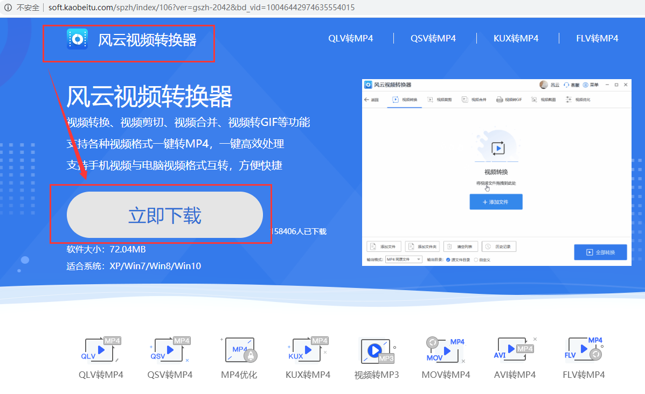This screenshot has width=645, height=394.
Task: Open the MP4优化 optimization icon
Action: 239,350
